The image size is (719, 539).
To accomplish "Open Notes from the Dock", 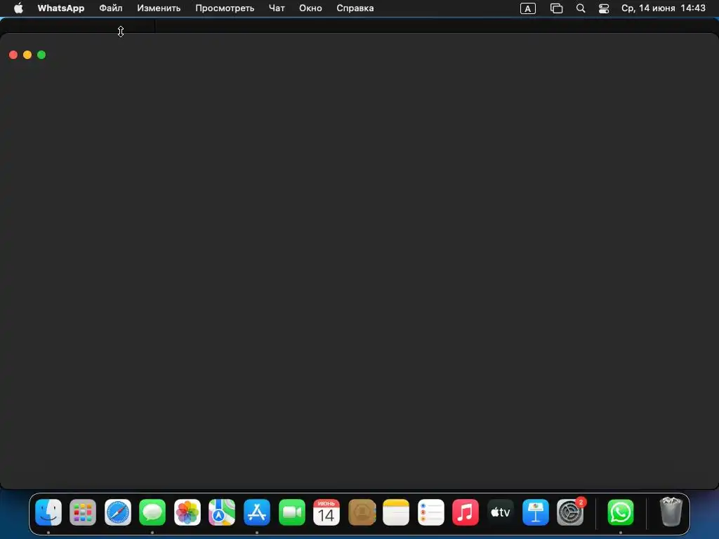I will point(396,512).
